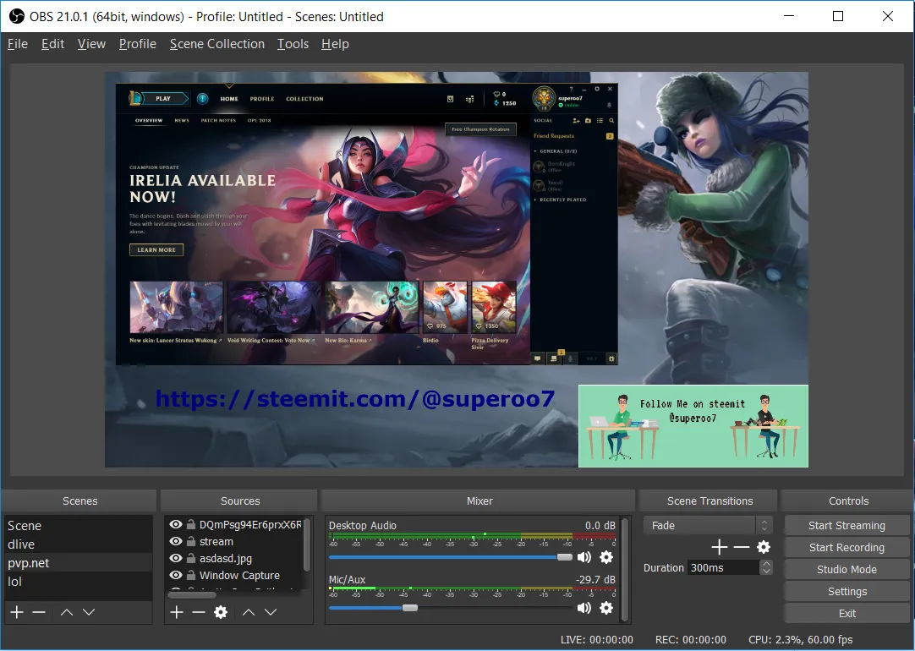Viewport: 915px width, 651px height.
Task: Add a new source with plus icon
Action: pyautogui.click(x=177, y=612)
